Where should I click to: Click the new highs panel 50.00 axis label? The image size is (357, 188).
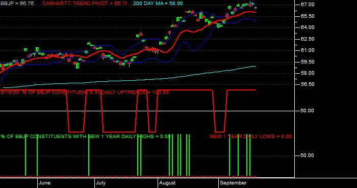pyautogui.click(x=308, y=155)
